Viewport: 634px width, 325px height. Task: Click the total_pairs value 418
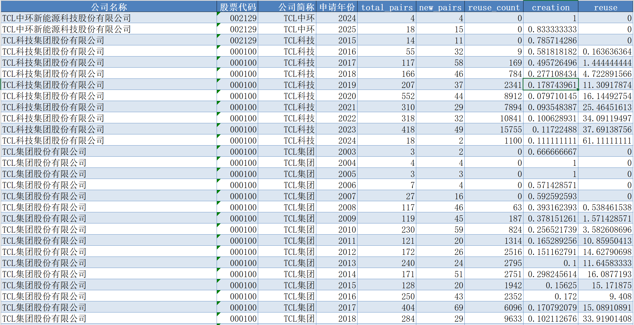click(387, 129)
